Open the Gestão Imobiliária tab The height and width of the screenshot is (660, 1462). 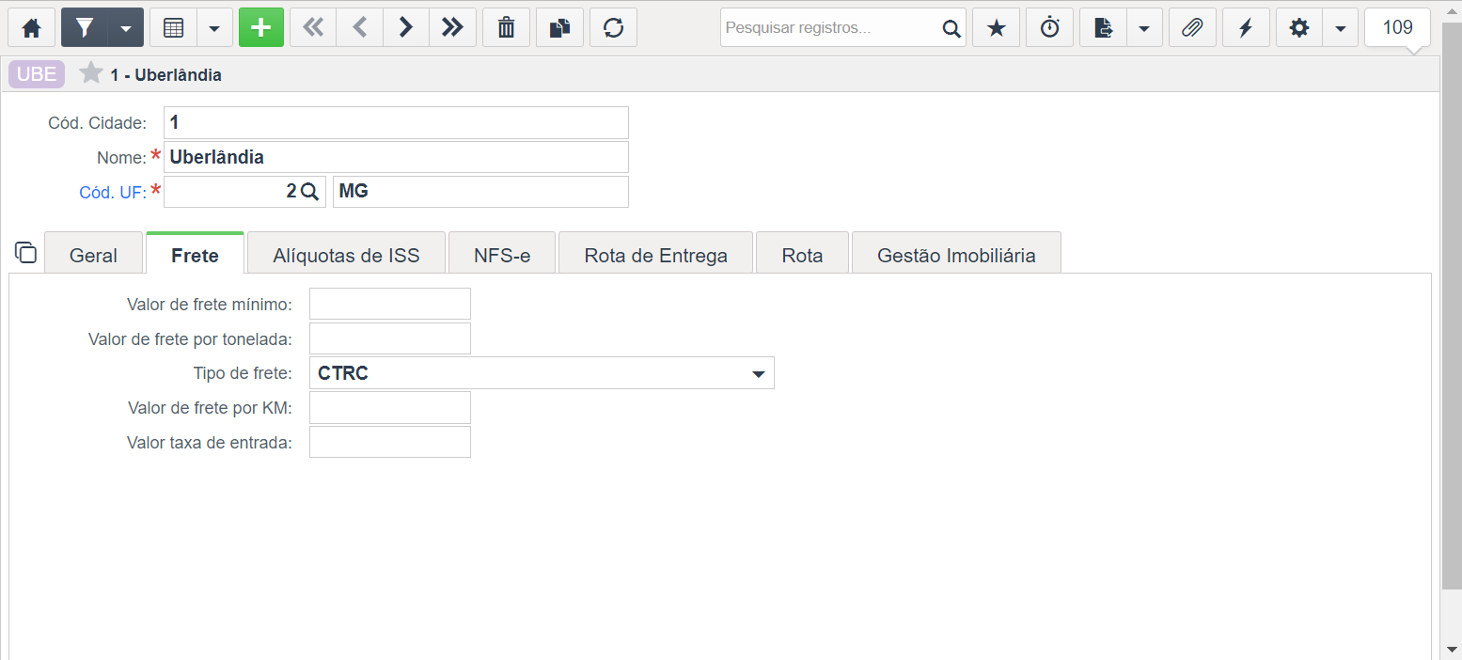(956, 255)
